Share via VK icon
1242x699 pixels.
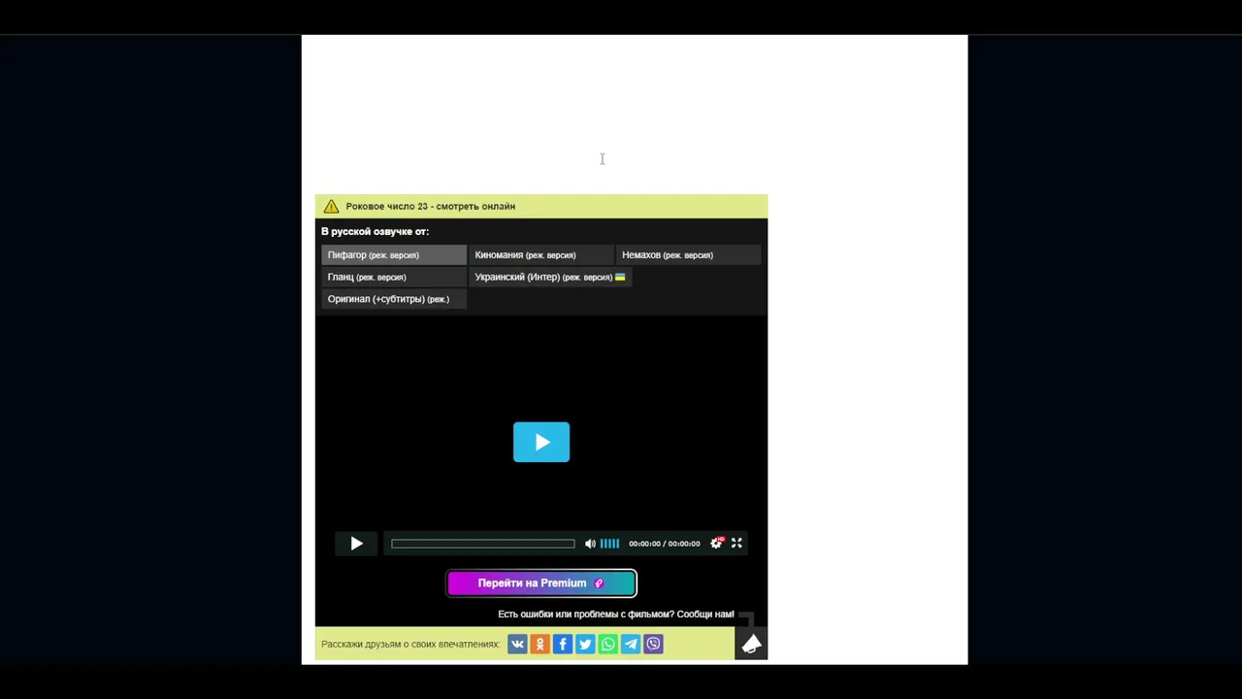[x=517, y=644]
